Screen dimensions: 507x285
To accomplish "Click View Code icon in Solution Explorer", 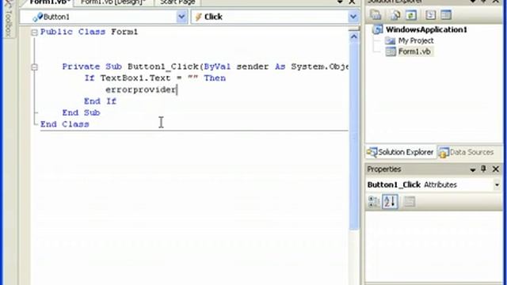I will (x=430, y=15).
